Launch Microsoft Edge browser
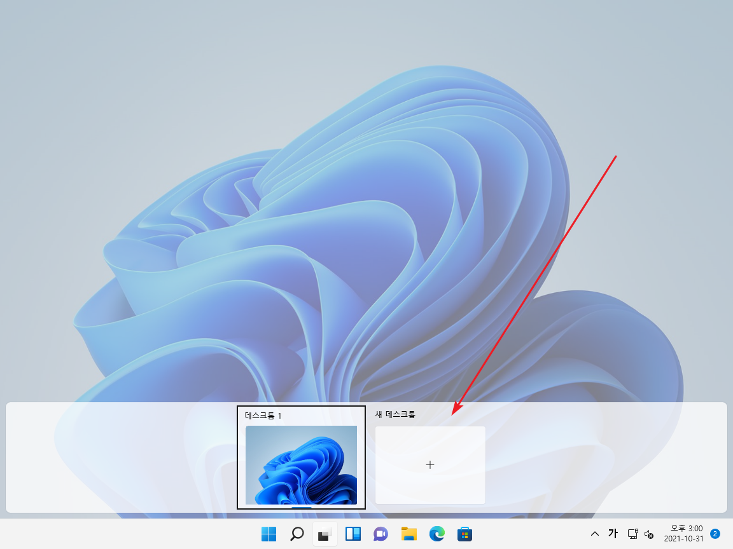Screen dimensions: 733x549 click(x=437, y=534)
